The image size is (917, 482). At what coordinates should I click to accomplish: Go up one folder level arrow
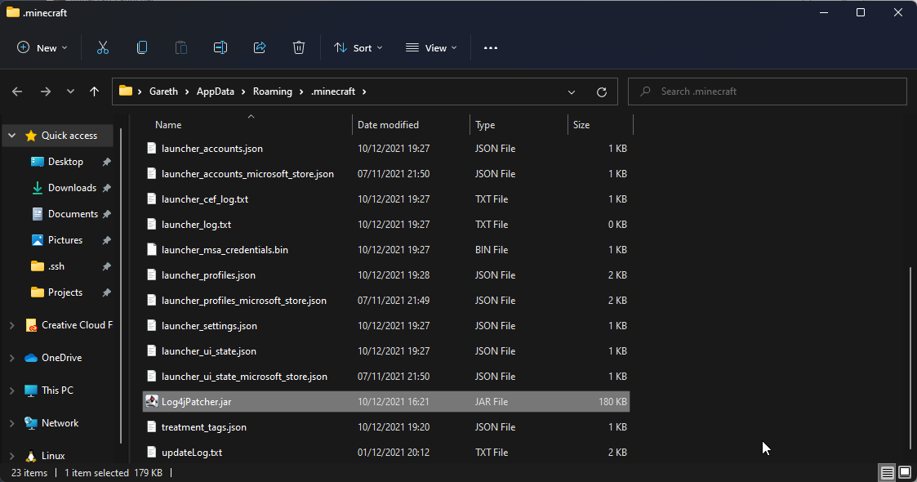94,91
